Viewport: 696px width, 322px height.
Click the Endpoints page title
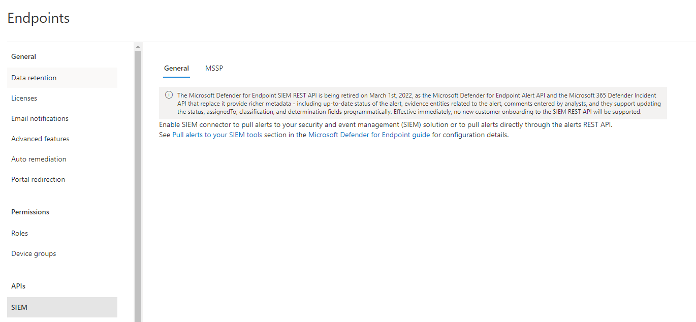pyautogui.click(x=38, y=18)
